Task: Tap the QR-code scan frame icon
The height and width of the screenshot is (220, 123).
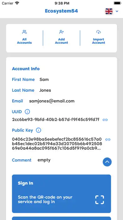Action: click(99, 199)
